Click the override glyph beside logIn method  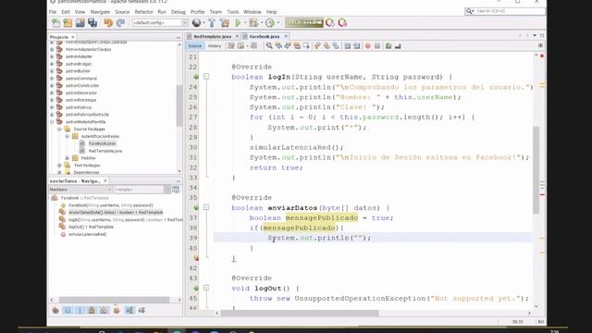(x=196, y=77)
